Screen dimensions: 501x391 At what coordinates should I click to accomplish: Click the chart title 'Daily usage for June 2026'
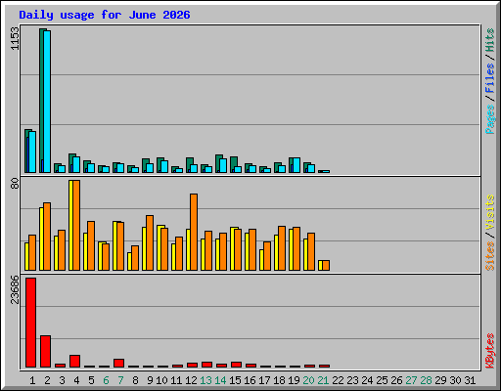click(105, 15)
